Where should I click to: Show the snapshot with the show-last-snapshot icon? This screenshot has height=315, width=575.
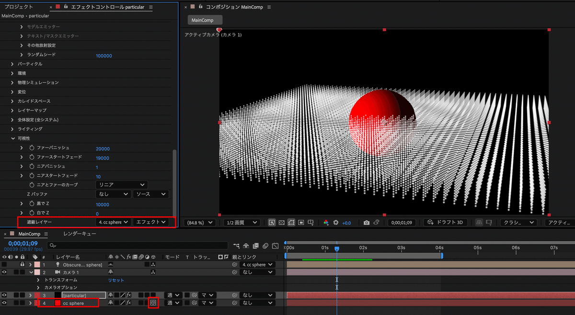coord(377,223)
